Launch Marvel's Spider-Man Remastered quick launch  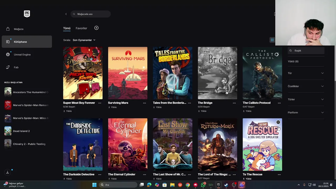(27, 105)
